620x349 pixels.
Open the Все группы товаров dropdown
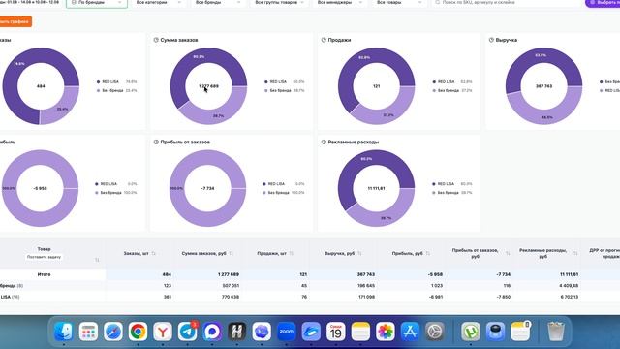[279, 3]
